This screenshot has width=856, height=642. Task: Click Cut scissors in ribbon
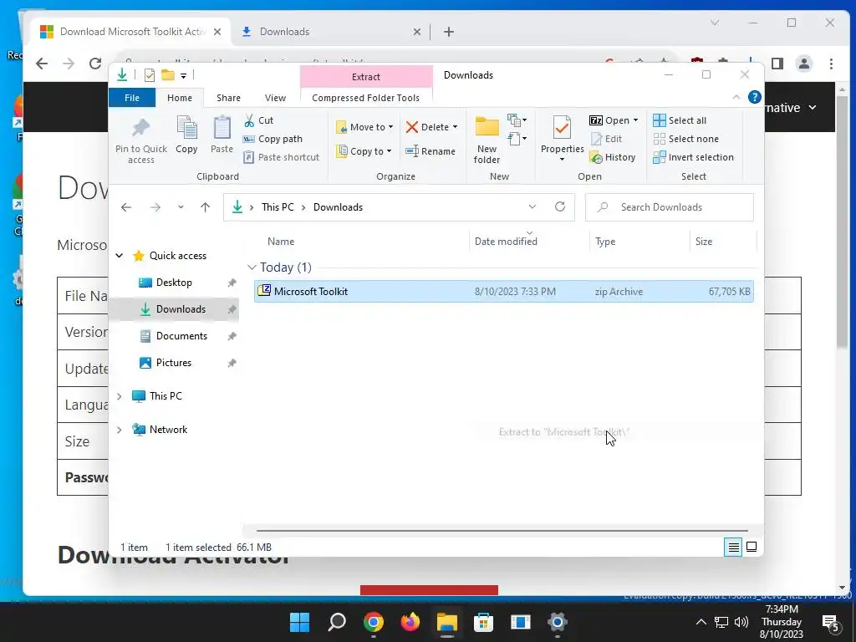coord(249,120)
